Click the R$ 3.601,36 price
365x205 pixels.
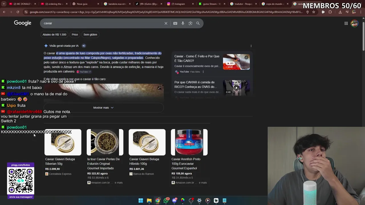click(137, 169)
